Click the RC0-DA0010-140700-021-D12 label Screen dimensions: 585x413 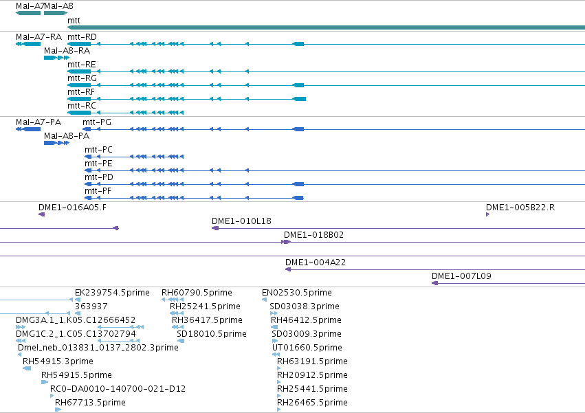(118, 390)
